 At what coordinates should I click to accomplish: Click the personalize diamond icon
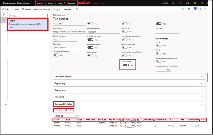(183, 9)
